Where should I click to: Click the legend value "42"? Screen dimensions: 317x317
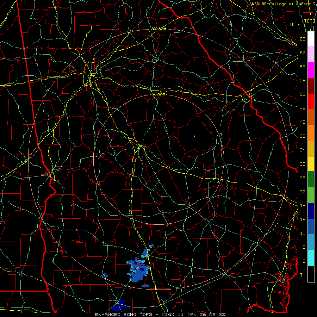(303, 122)
